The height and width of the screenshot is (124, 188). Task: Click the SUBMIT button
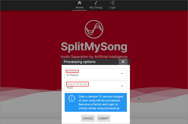tap(103, 118)
